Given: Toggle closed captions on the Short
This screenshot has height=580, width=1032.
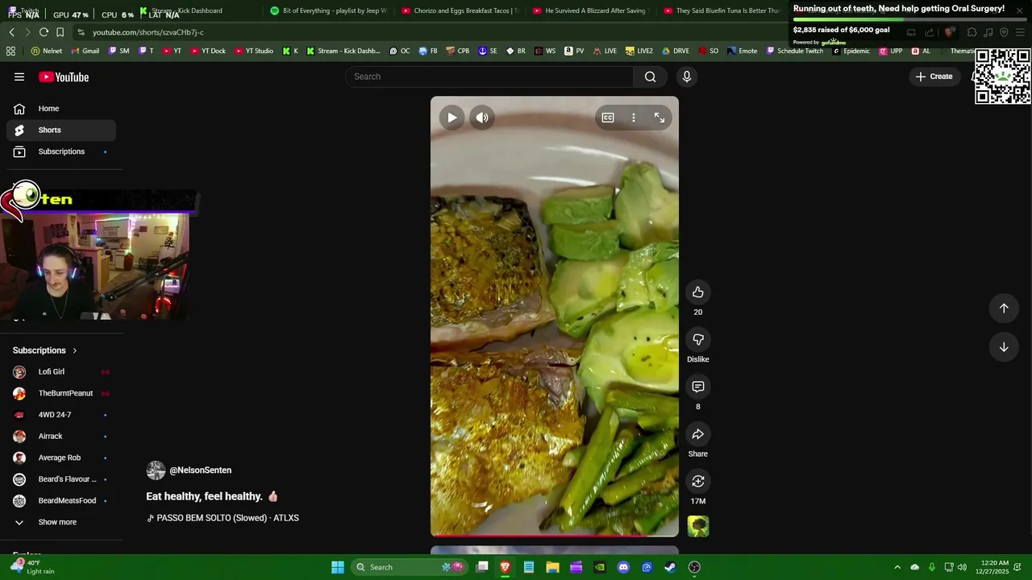Looking at the screenshot, I should tap(608, 118).
